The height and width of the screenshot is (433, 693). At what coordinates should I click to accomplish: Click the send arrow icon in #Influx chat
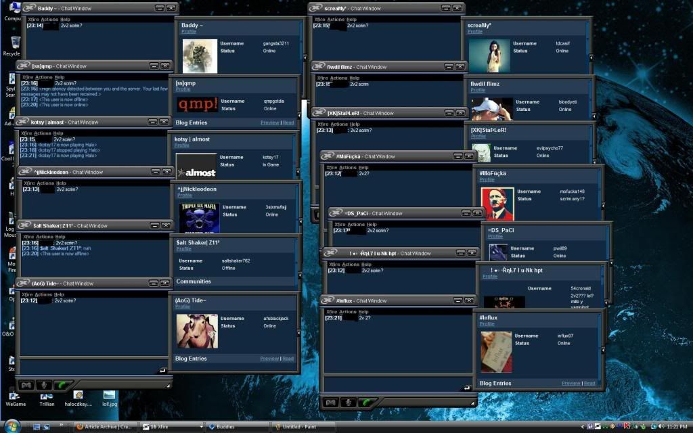point(466,388)
